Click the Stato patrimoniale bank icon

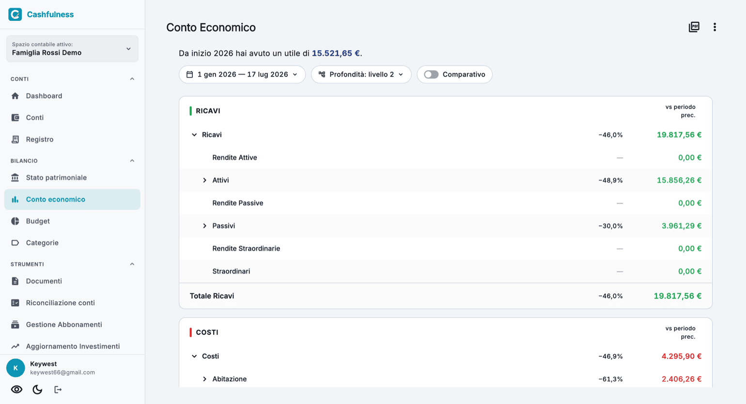[15, 178]
